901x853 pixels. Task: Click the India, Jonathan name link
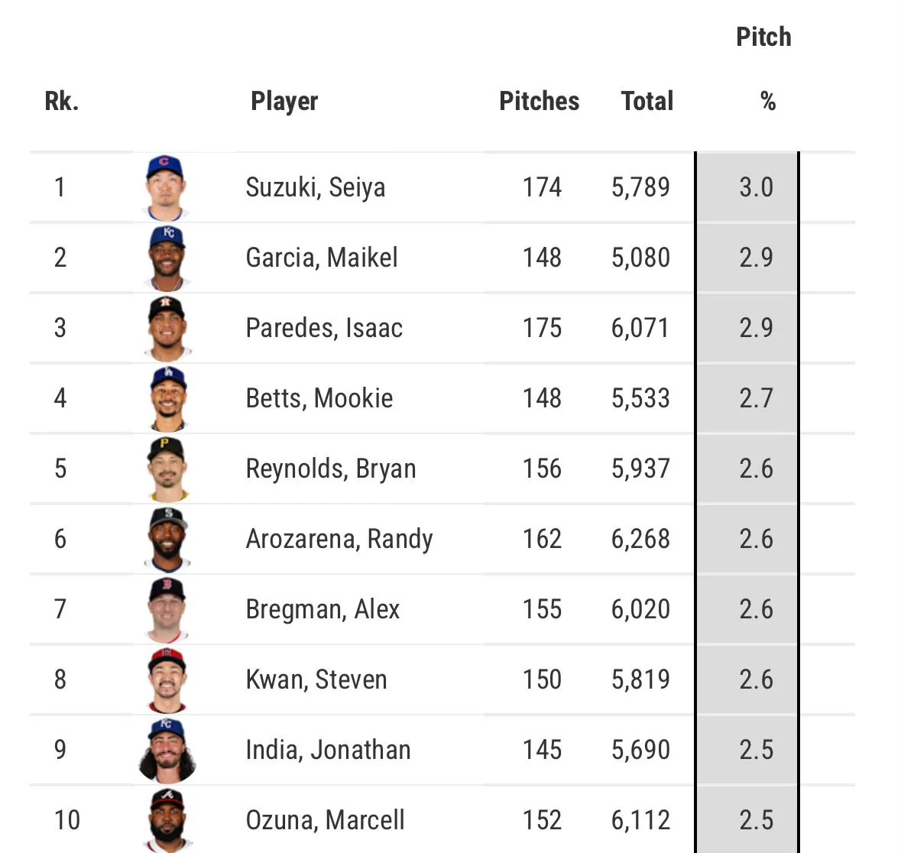pos(328,750)
